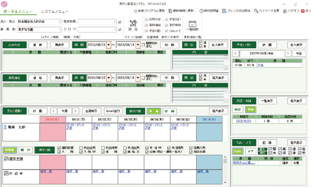The height and width of the screenshot is (187, 312).
Task: Clear the 提供支援 field with eraser icon
Action: 120,22
